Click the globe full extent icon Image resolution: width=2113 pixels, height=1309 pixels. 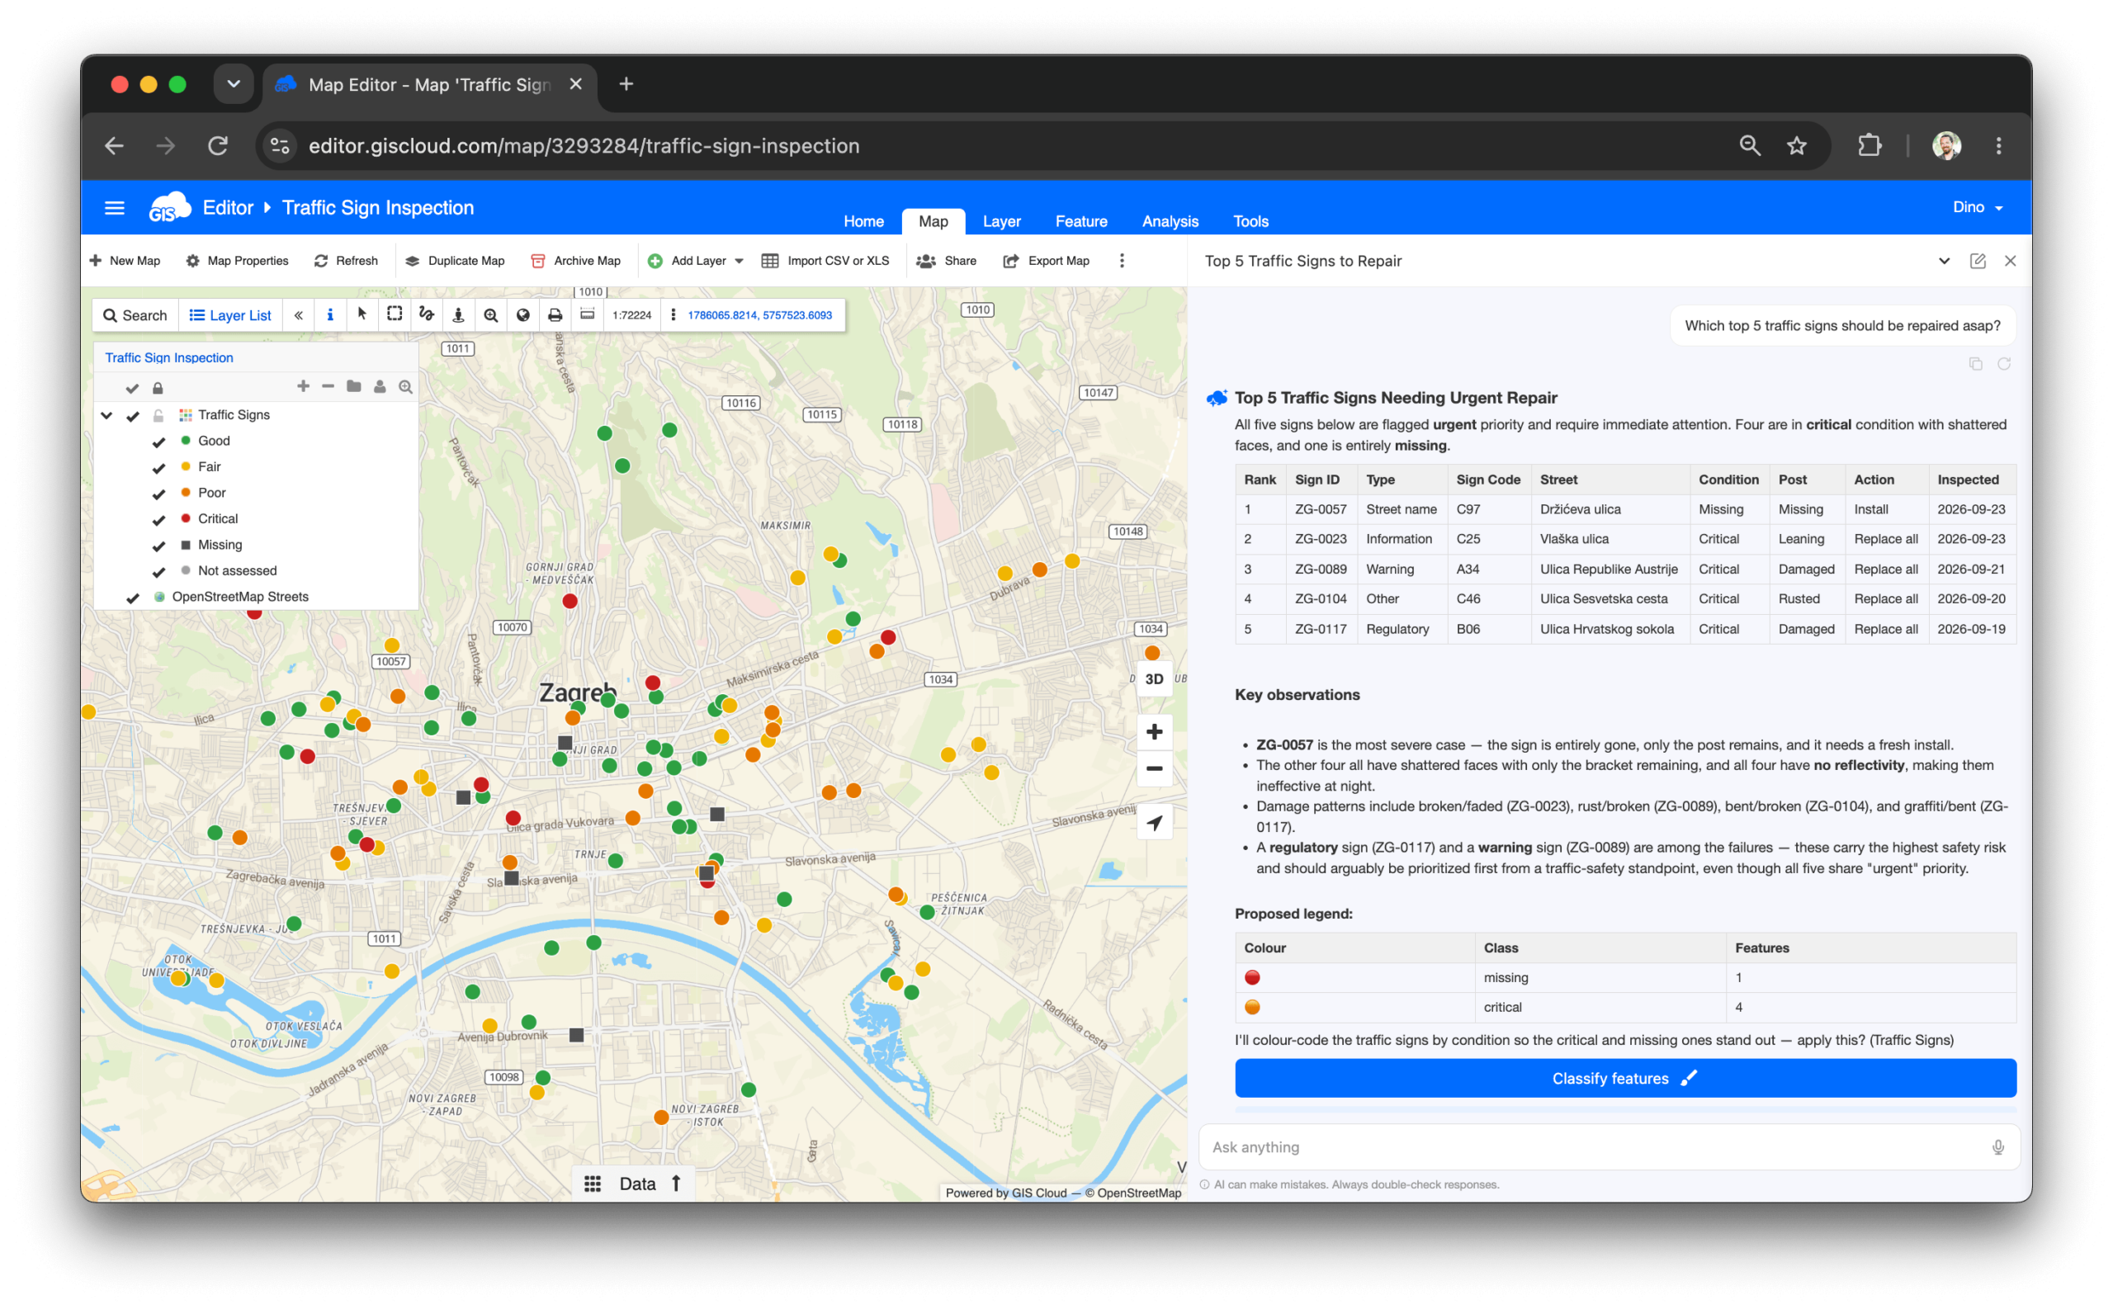pyautogui.click(x=522, y=315)
